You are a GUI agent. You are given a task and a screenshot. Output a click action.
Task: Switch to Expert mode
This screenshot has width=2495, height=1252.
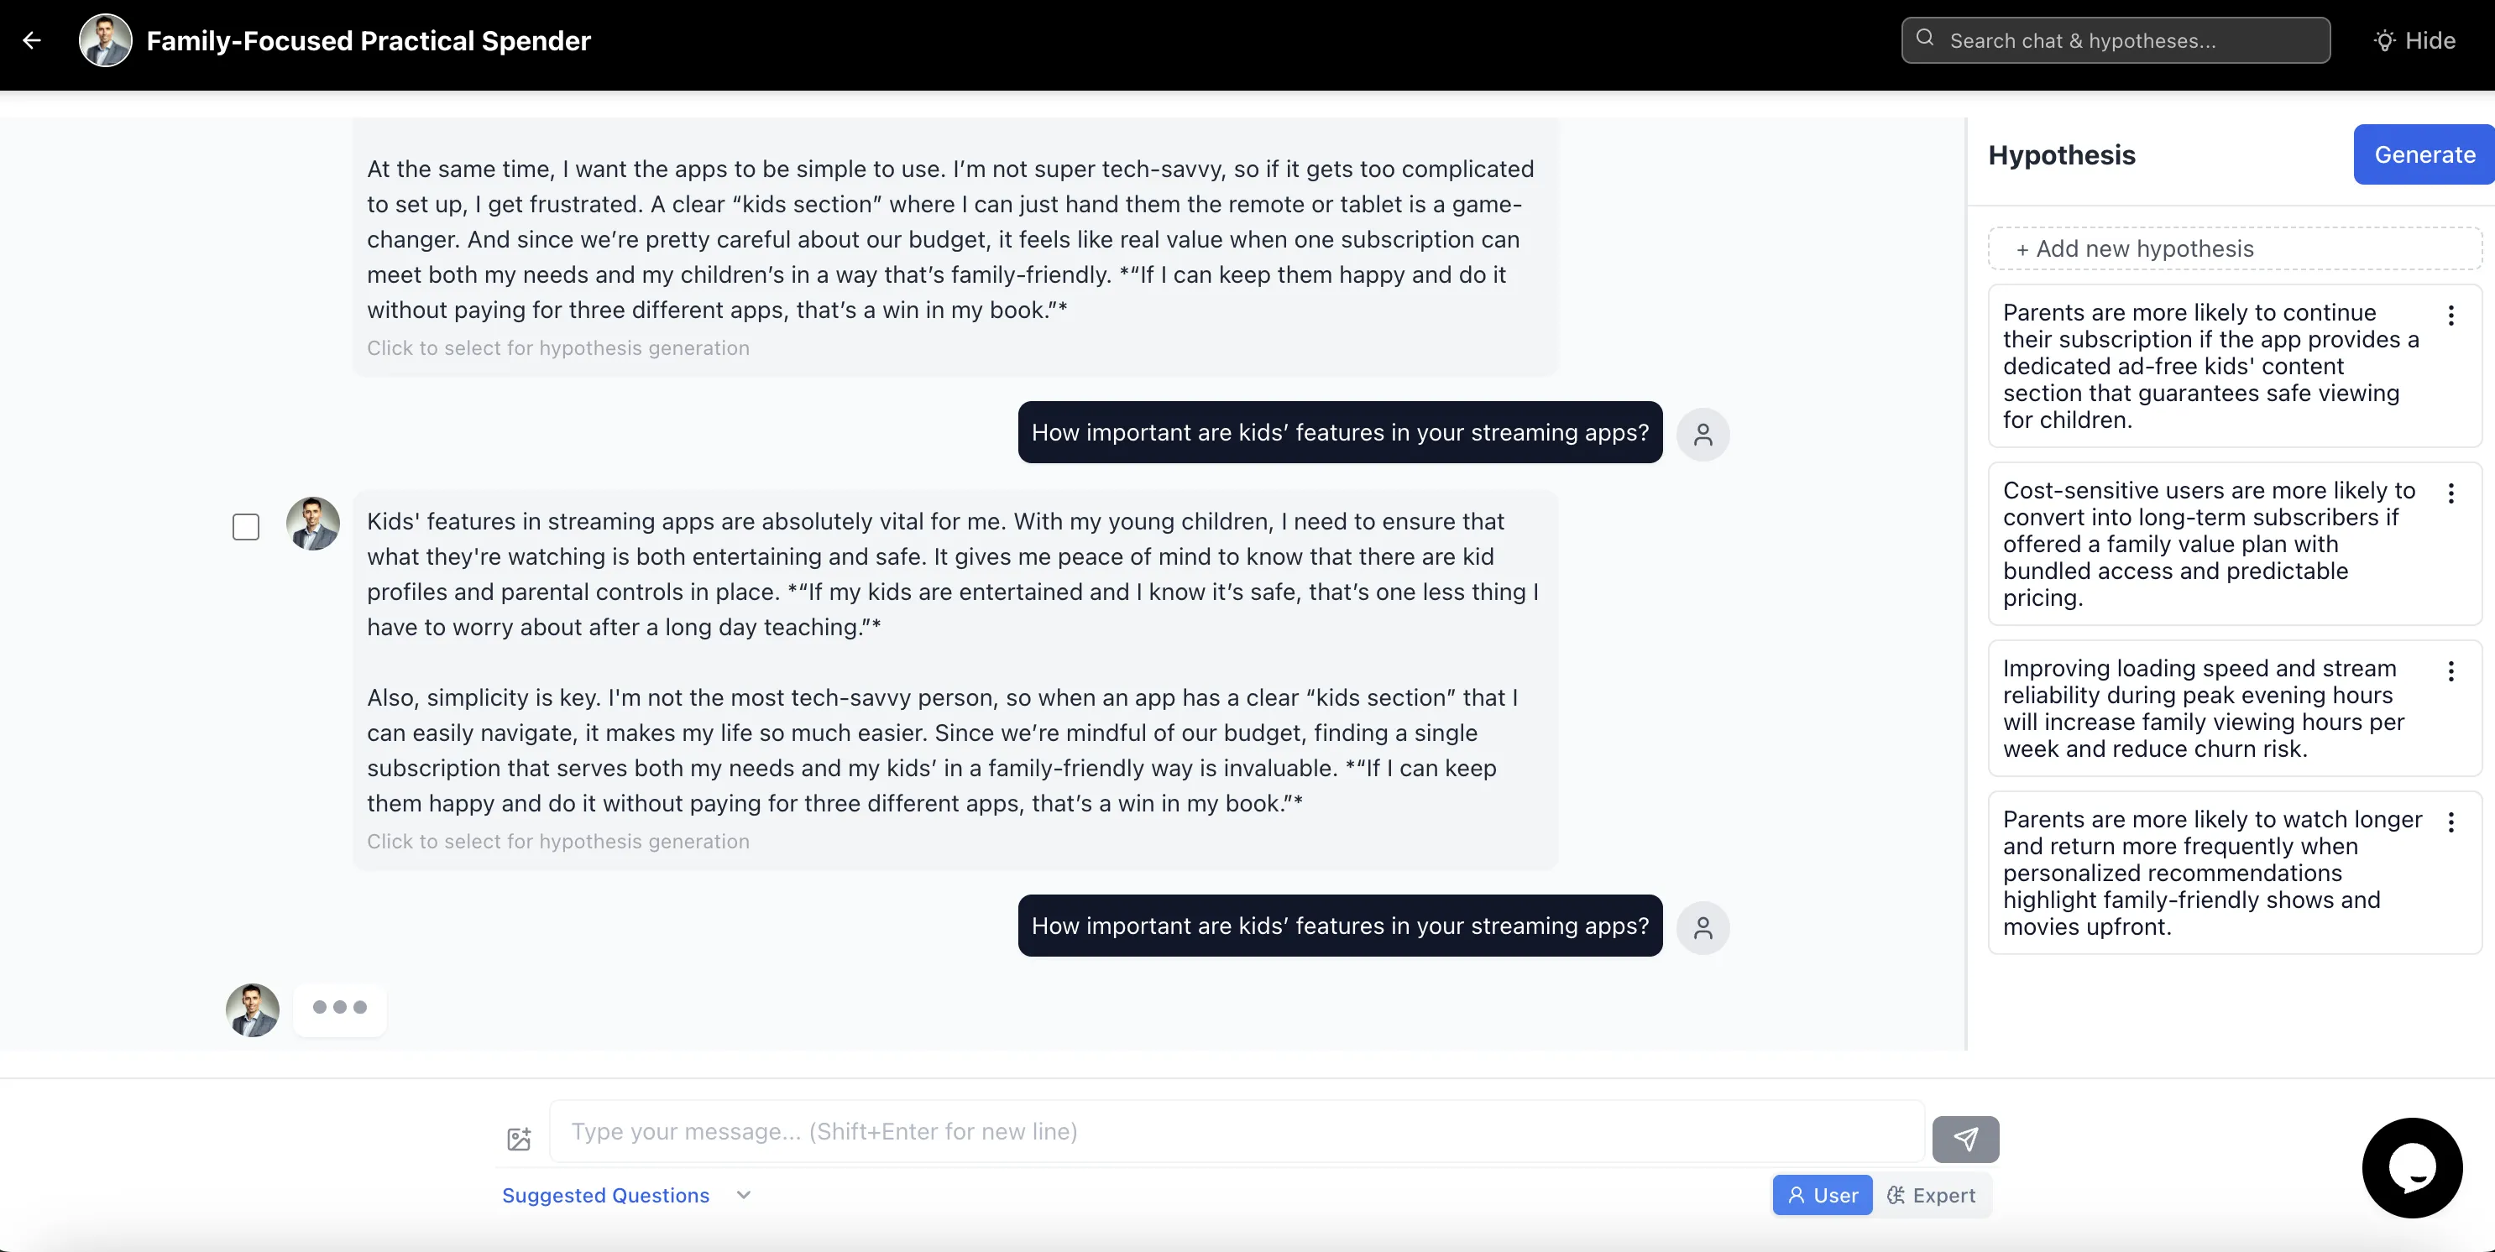tap(1932, 1195)
